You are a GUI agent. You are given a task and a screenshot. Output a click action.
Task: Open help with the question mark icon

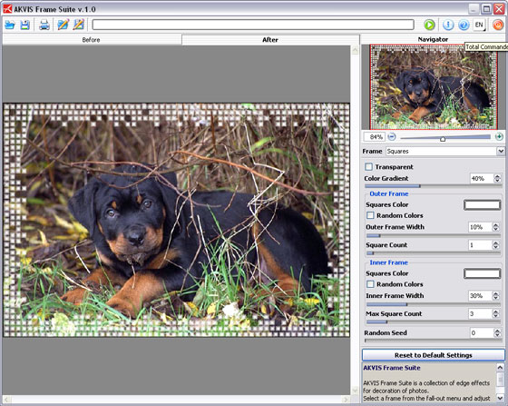pos(464,25)
